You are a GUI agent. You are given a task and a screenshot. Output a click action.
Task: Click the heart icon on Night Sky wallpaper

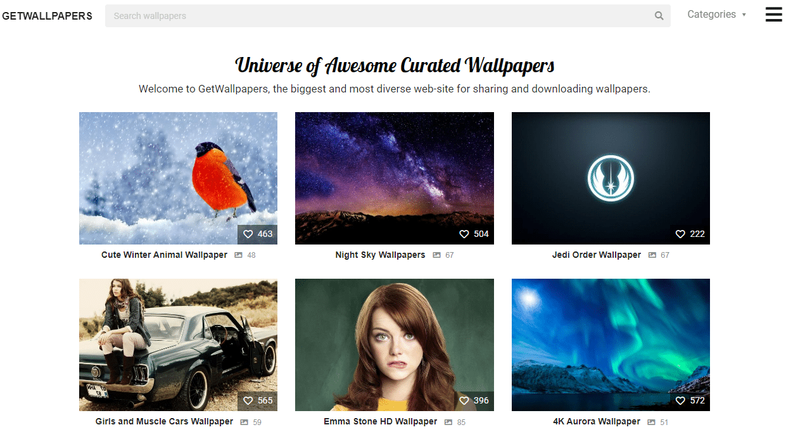pos(464,234)
